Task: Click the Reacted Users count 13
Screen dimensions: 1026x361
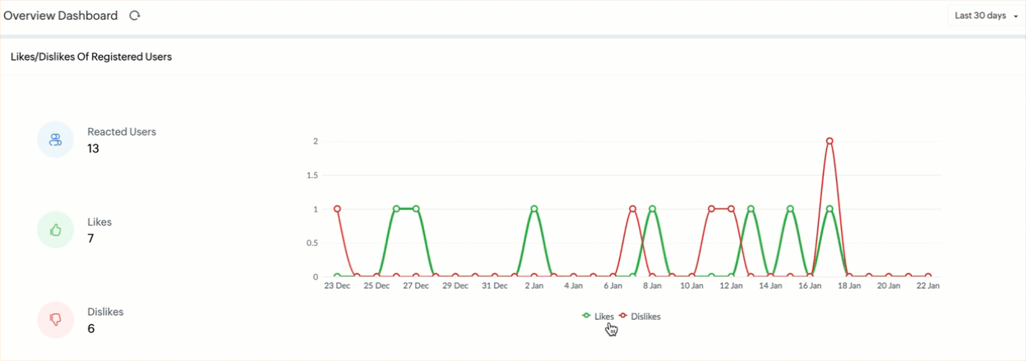Action: click(x=93, y=149)
